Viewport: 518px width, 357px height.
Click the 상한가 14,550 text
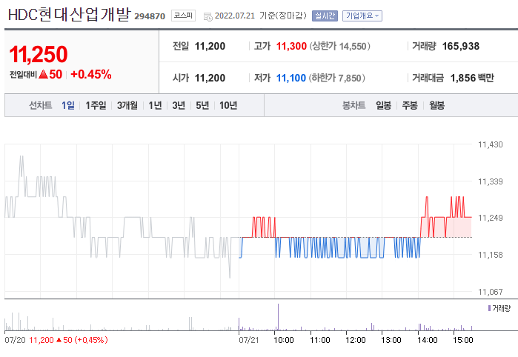(339, 46)
